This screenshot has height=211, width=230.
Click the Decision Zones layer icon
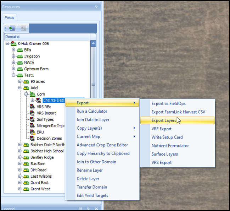pos(32,139)
